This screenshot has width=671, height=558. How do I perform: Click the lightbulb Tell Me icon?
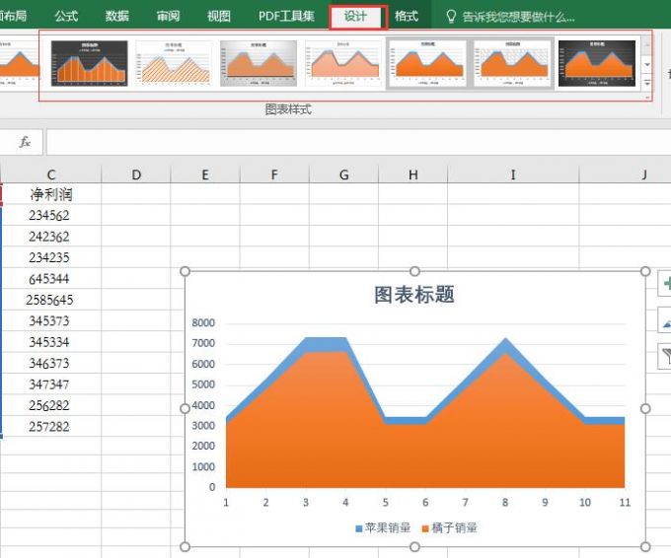click(451, 17)
